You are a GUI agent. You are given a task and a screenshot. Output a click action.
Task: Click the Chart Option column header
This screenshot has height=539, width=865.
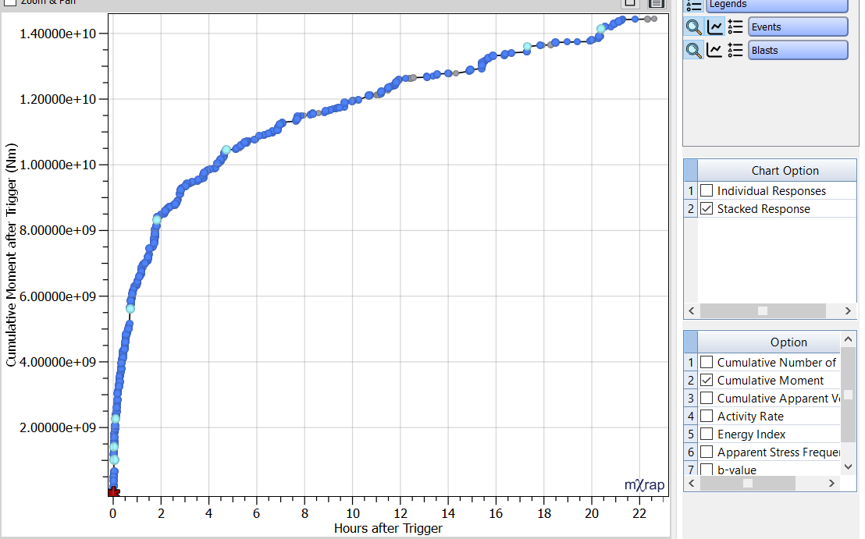(x=785, y=171)
